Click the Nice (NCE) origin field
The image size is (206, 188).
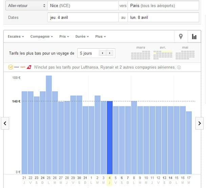[83, 6]
